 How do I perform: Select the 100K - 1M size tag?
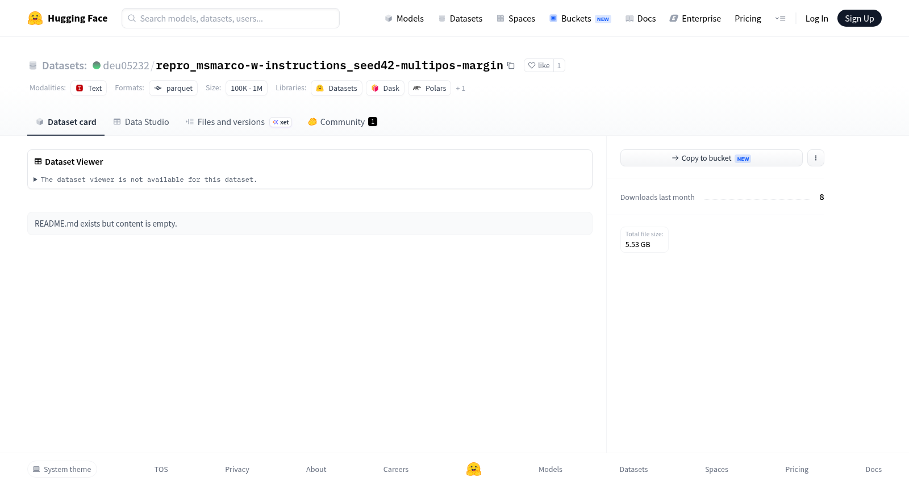tap(247, 88)
